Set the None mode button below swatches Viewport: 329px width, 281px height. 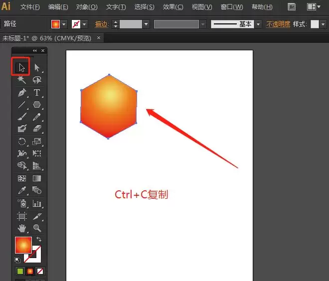pyautogui.click(x=40, y=271)
